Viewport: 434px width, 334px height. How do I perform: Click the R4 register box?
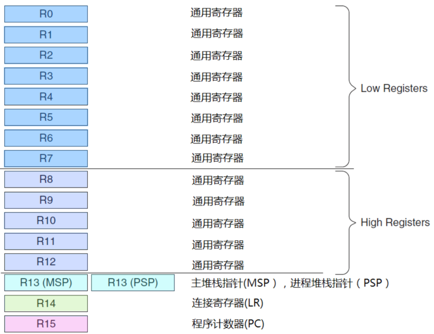coord(46,97)
